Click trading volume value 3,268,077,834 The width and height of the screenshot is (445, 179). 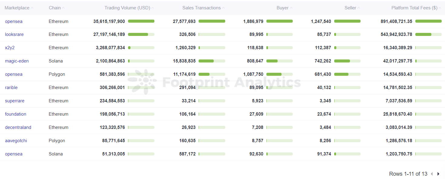pos(110,48)
